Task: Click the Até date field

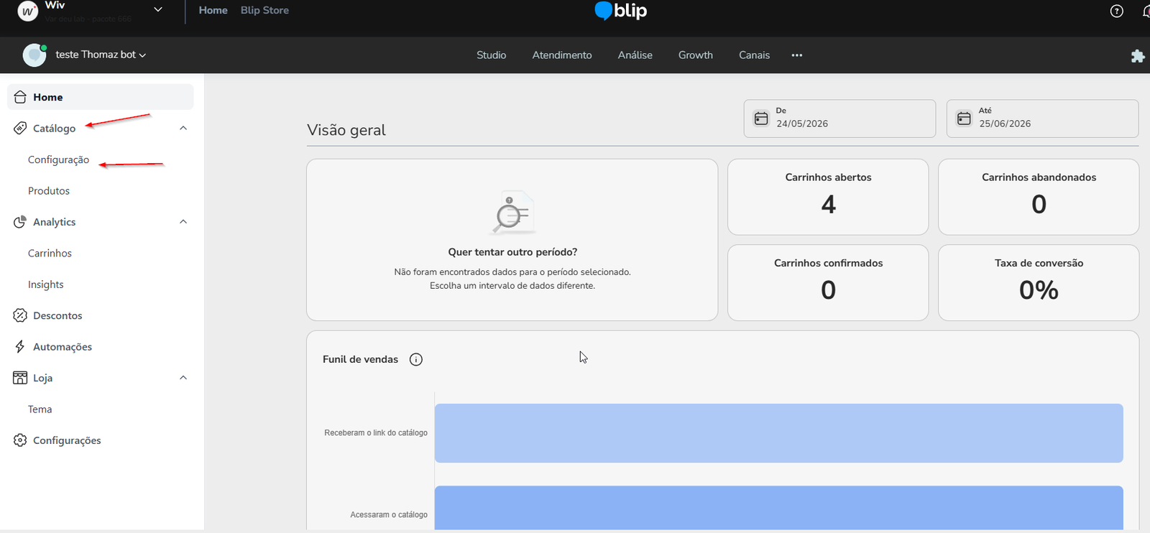Action: [1042, 119]
